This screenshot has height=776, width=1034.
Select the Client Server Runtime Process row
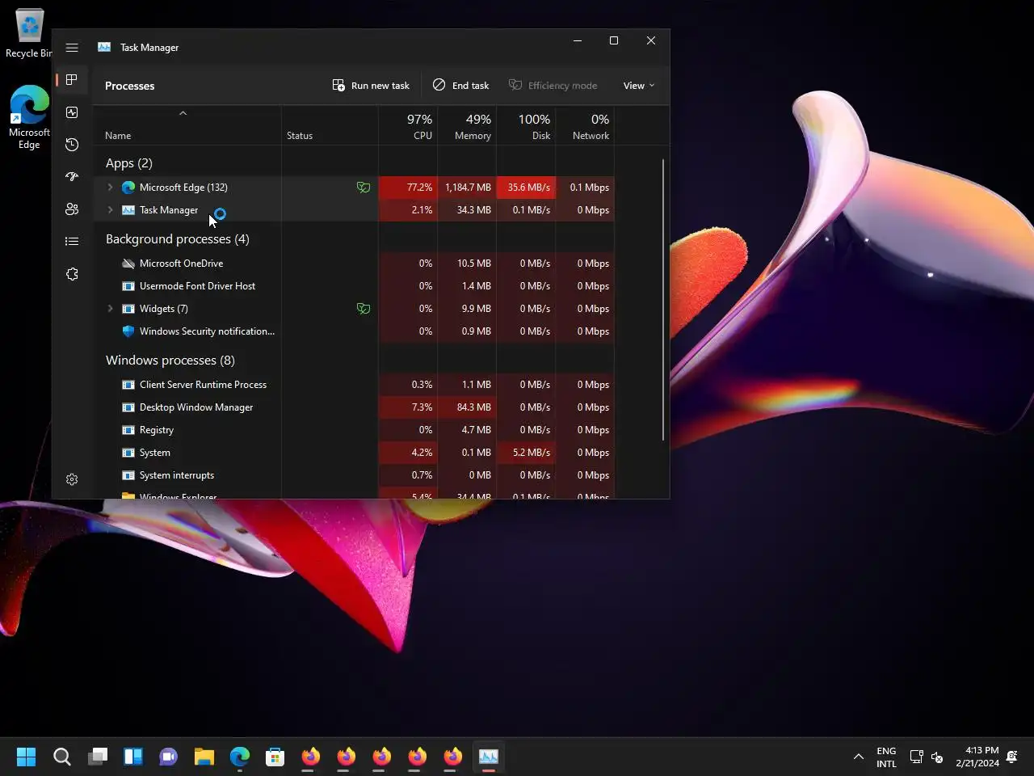tap(354, 385)
